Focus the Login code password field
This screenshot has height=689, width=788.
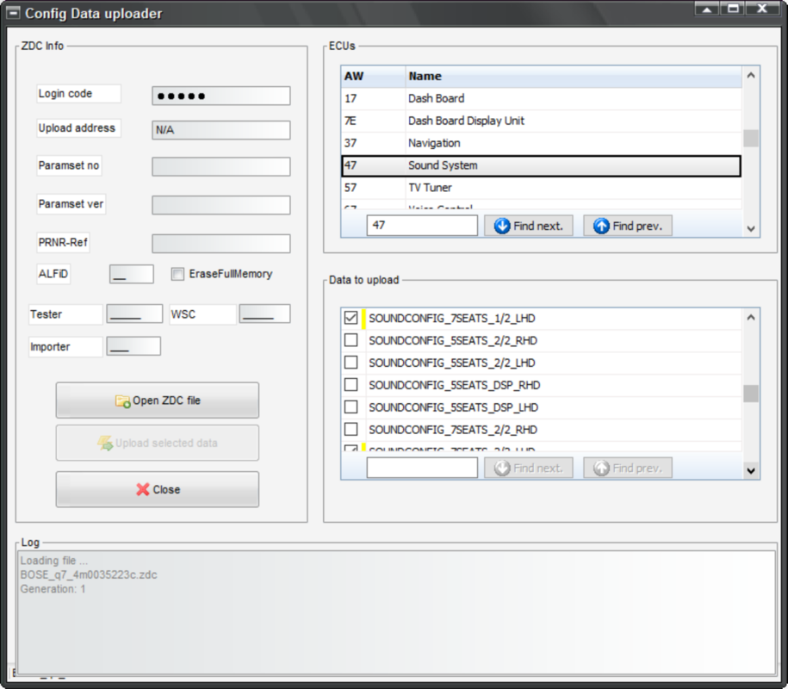tap(220, 96)
